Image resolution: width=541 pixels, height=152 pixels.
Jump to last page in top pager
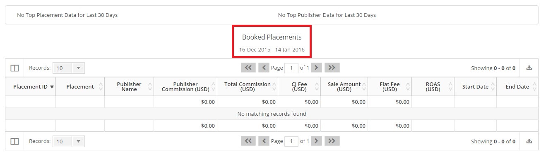pos(332,68)
